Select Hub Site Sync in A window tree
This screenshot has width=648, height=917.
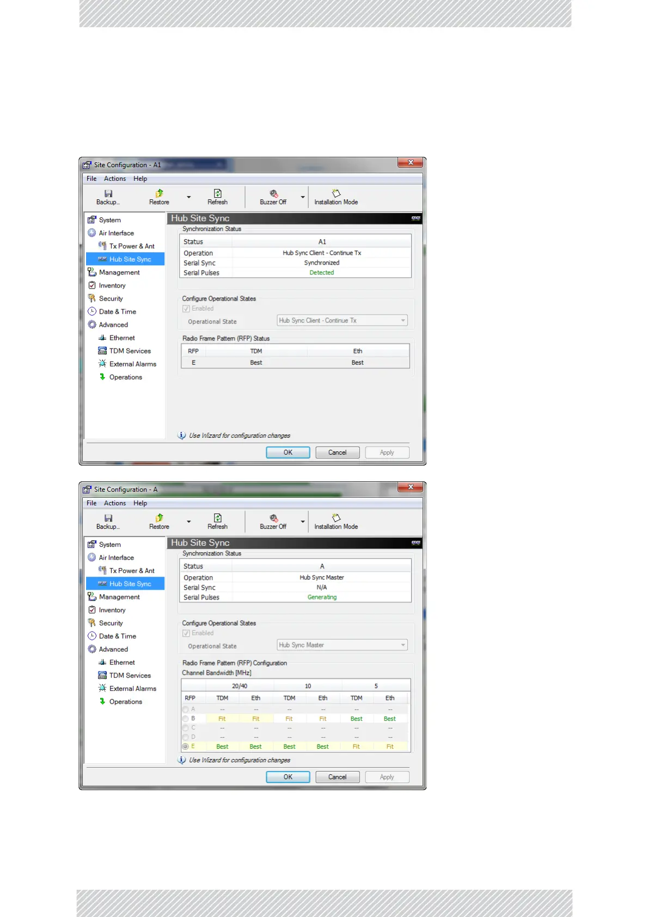click(x=125, y=584)
